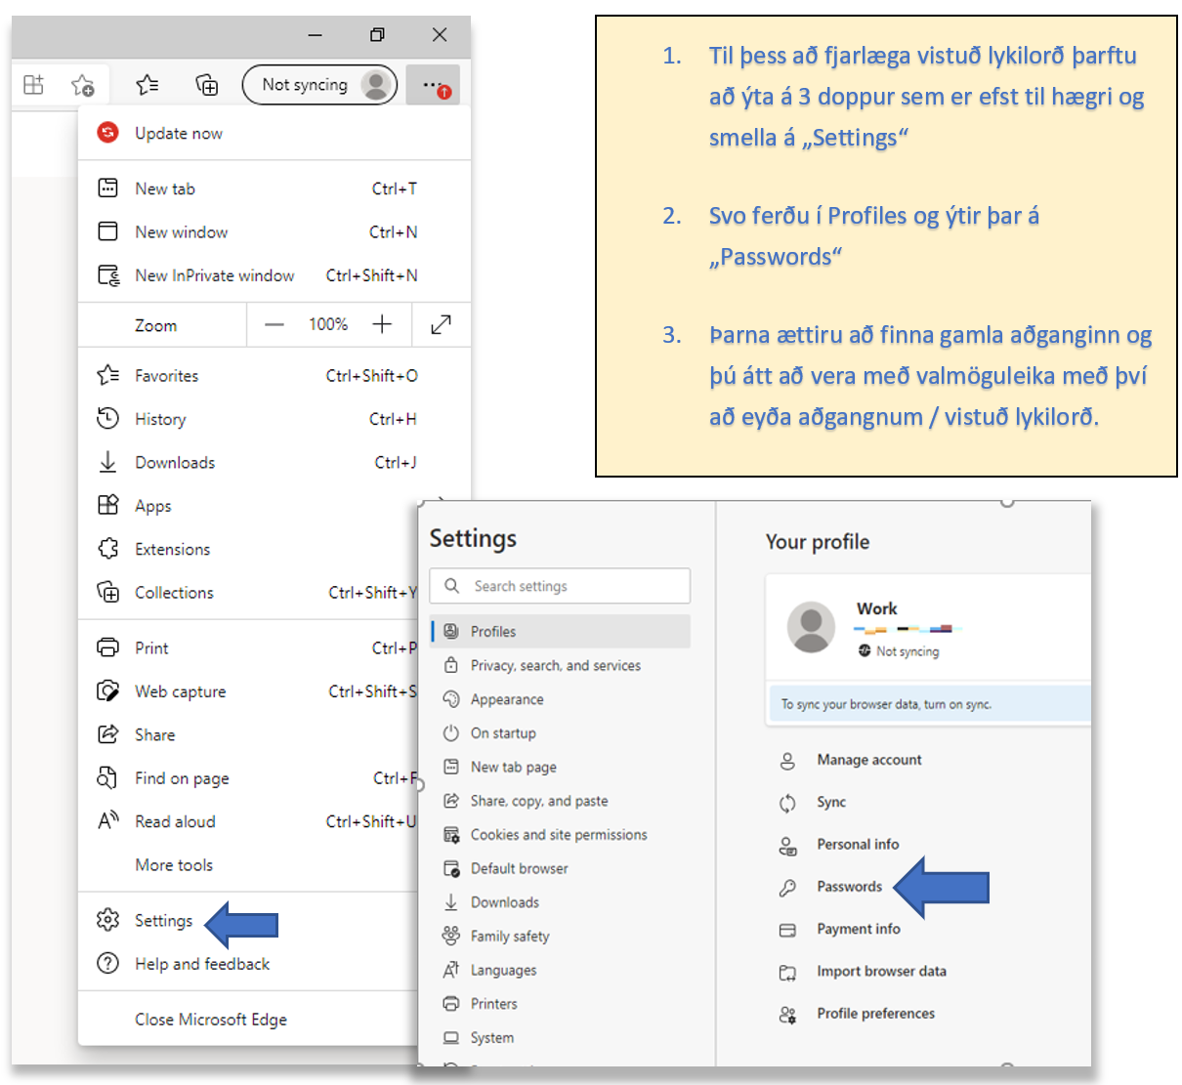The width and height of the screenshot is (1182, 1085).
Task: Click the Favorites star toolbar icon
Action: coord(148,86)
